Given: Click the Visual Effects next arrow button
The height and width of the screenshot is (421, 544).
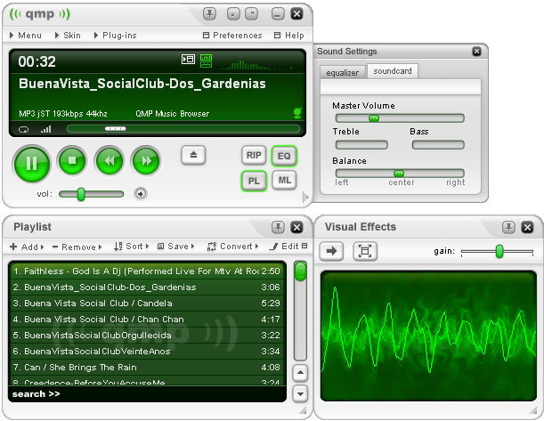Looking at the screenshot, I should click(331, 252).
